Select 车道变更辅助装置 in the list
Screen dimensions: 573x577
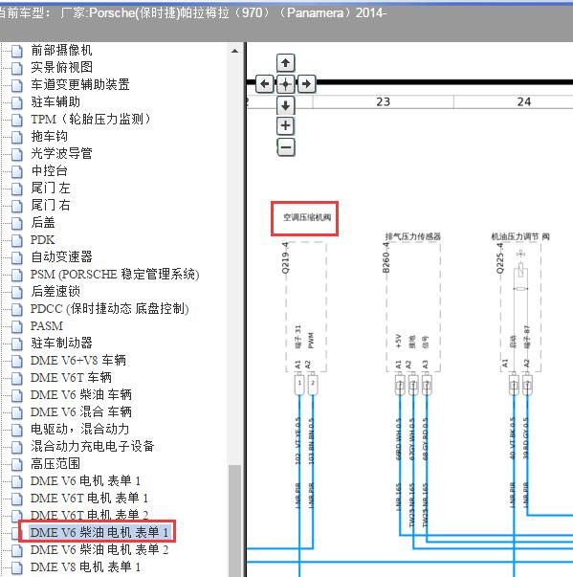(79, 84)
